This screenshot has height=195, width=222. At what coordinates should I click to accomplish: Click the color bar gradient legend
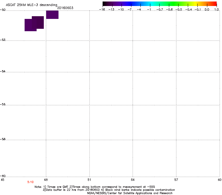(160, 4)
